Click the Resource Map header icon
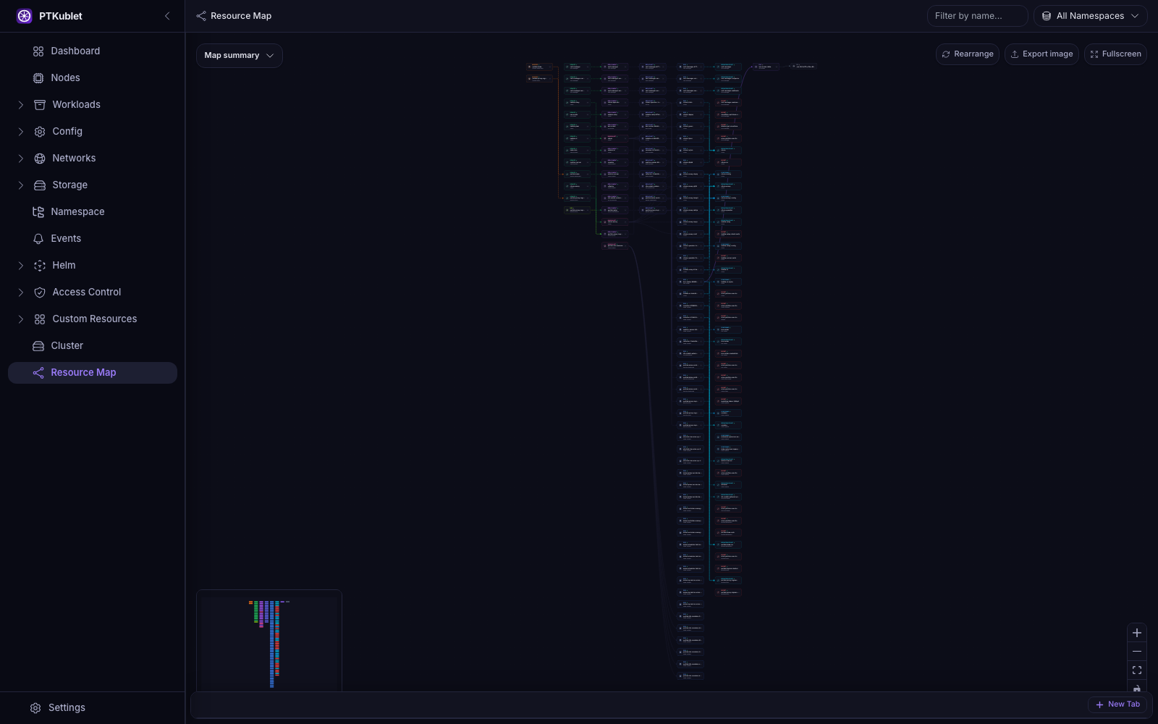Screen dimensions: 1158x724 tap(201, 16)
